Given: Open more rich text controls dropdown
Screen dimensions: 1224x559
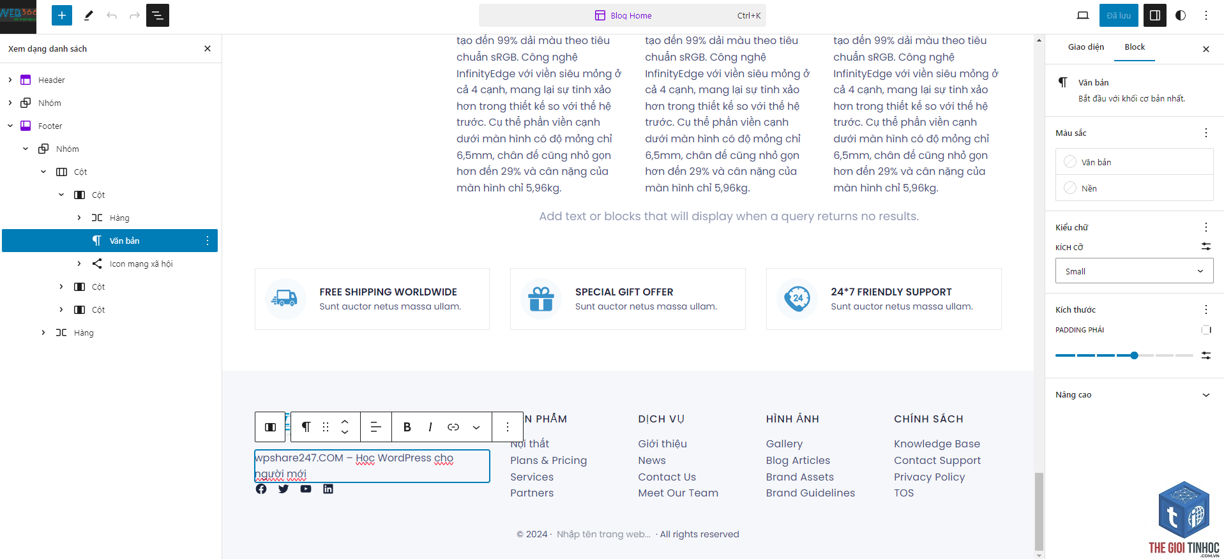Looking at the screenshot, I should pos(476,427).
